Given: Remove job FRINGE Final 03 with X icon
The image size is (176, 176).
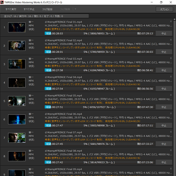Looking at the screenshot, I should (171, 58).
